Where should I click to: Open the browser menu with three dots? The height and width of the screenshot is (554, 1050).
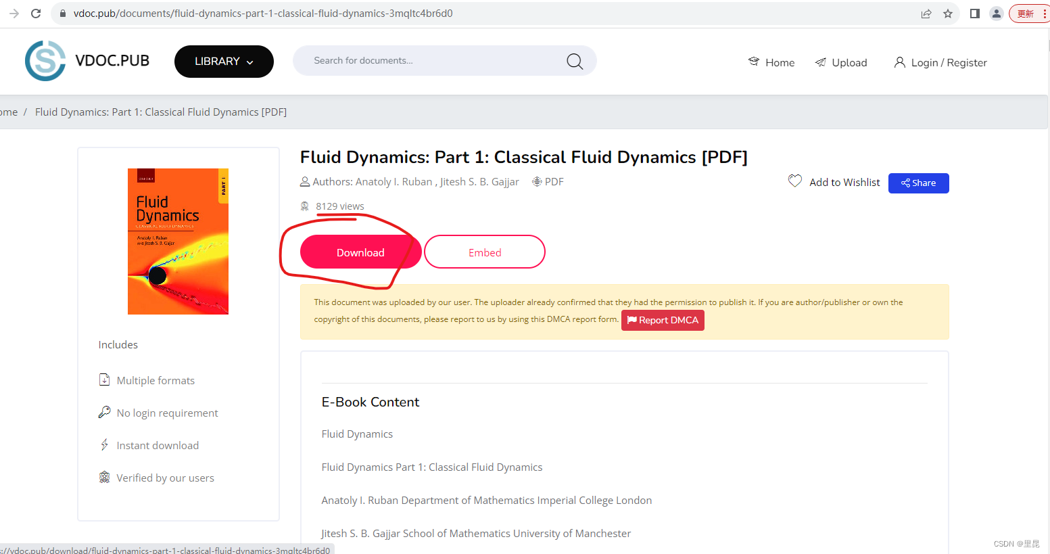tap(1045, 13)
